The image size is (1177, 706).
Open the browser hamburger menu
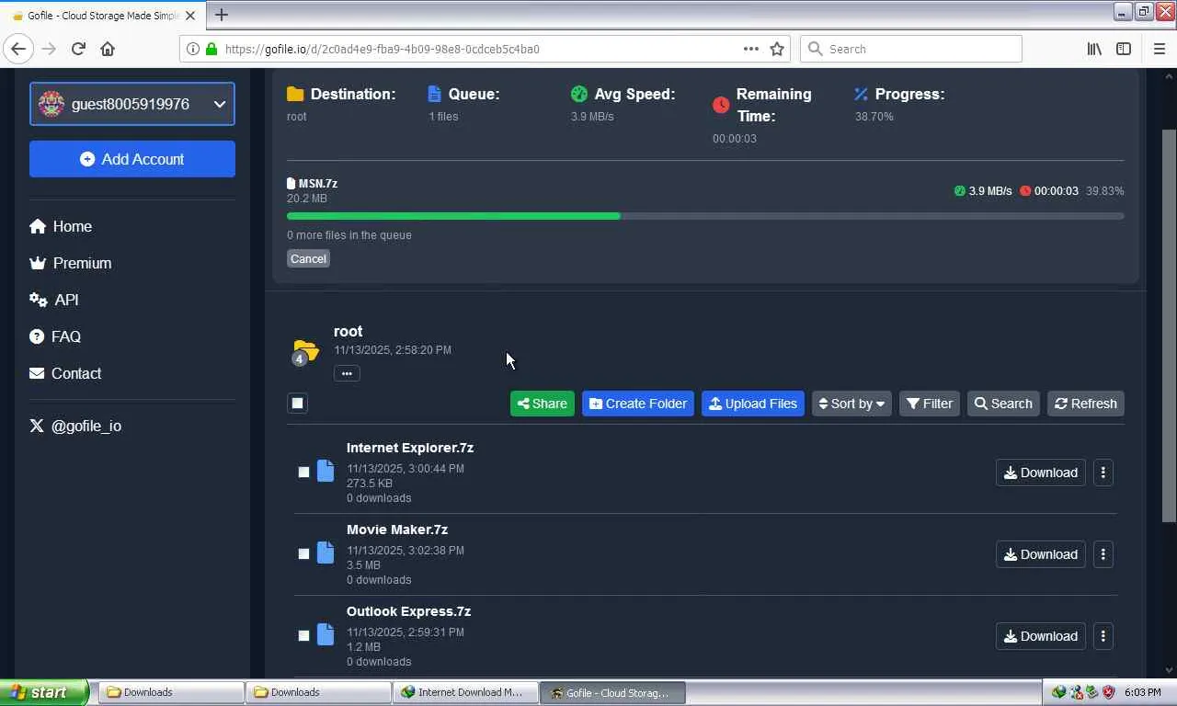click(x=1159, y=49)
